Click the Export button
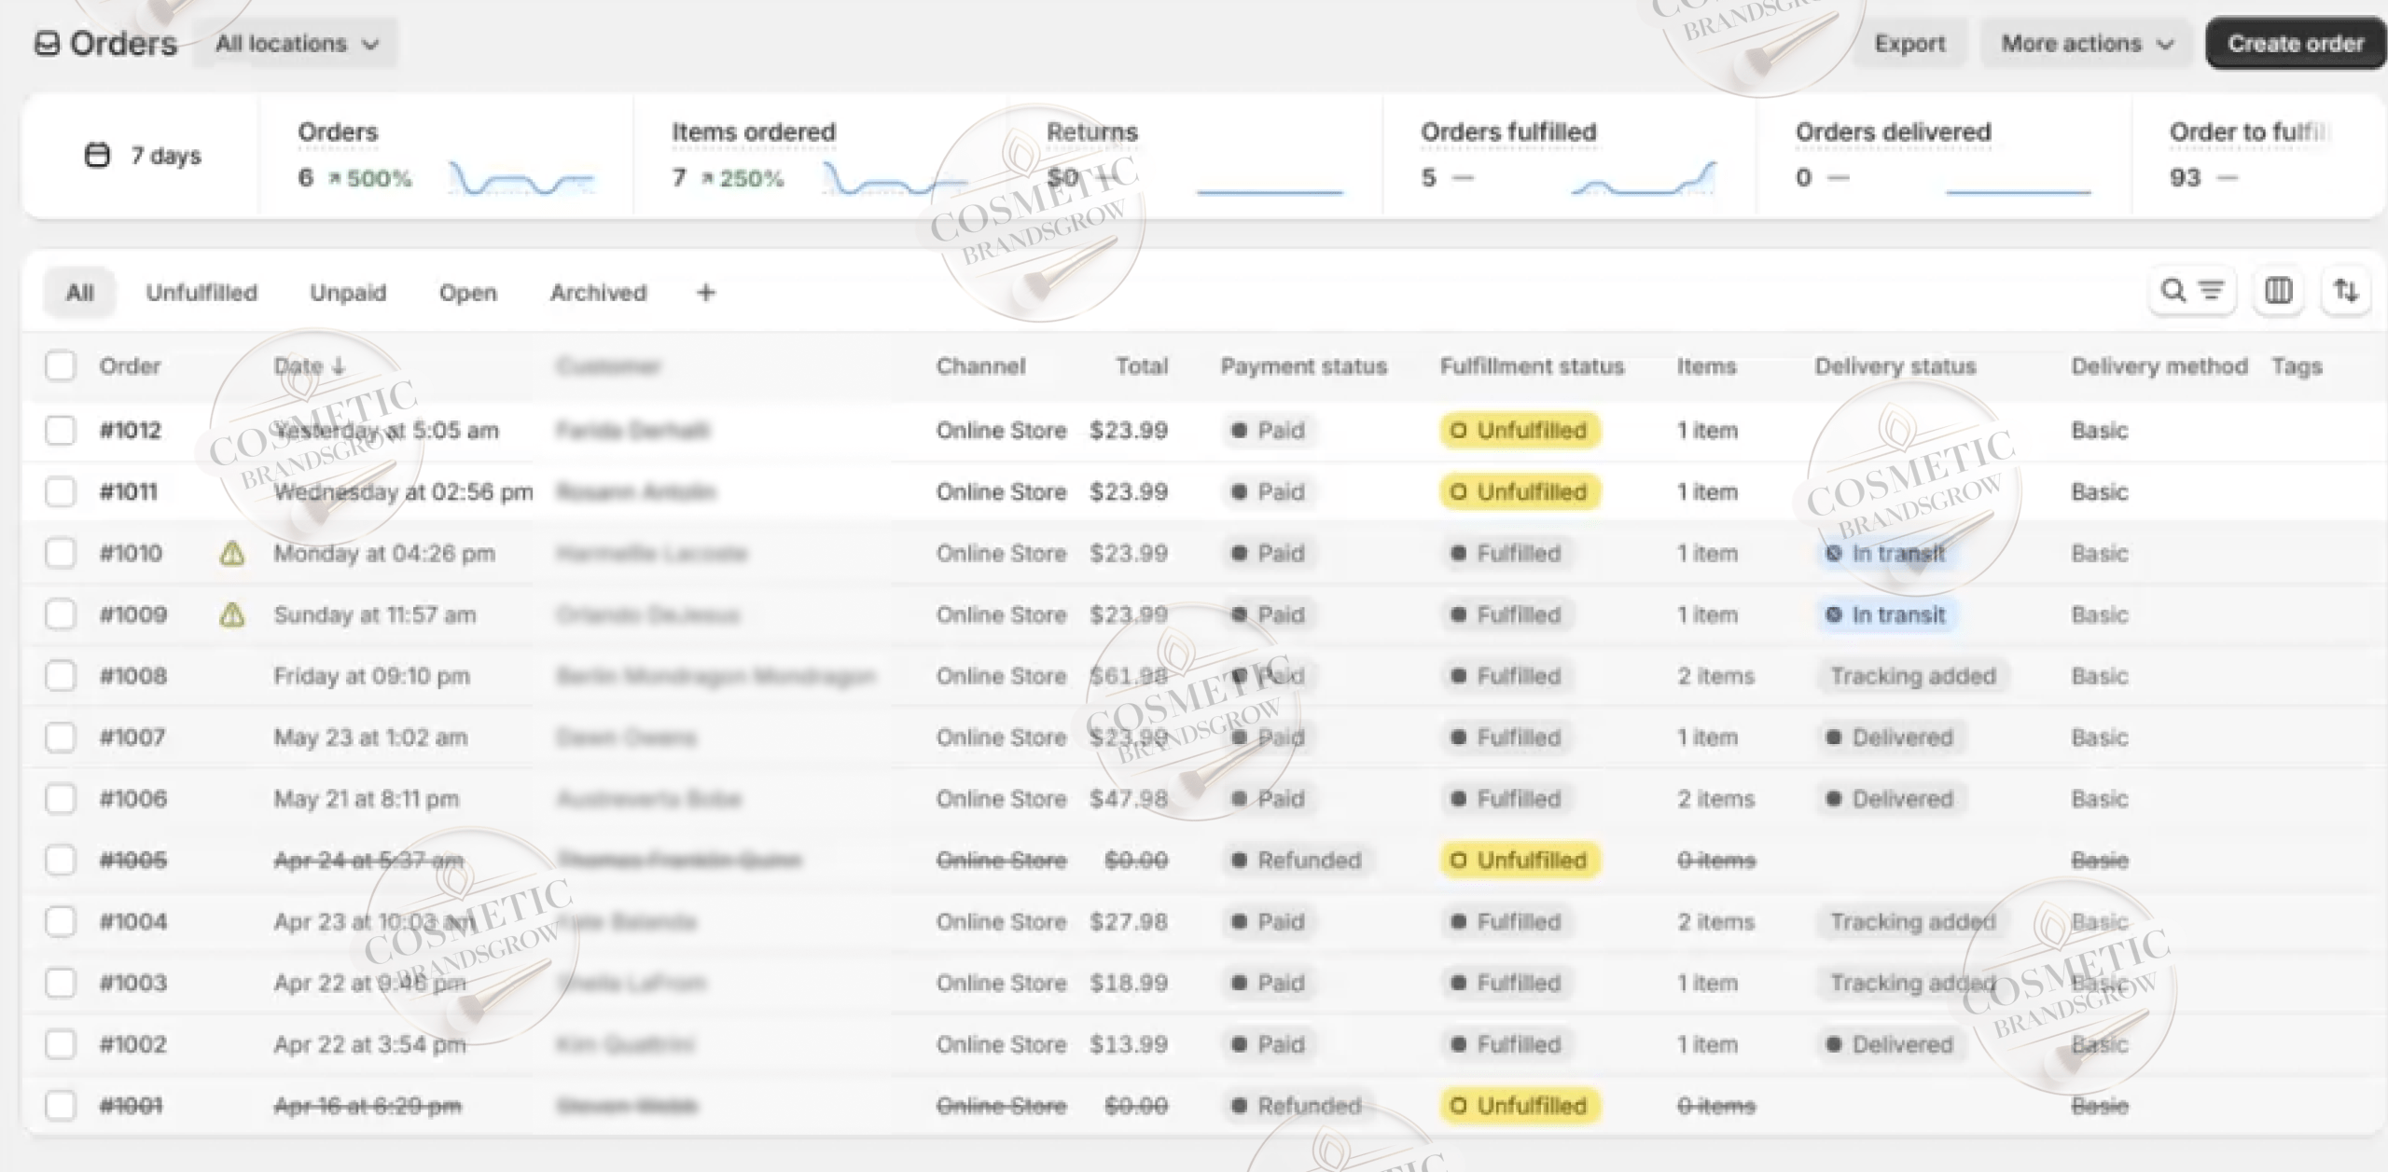 coord(1909,44)
